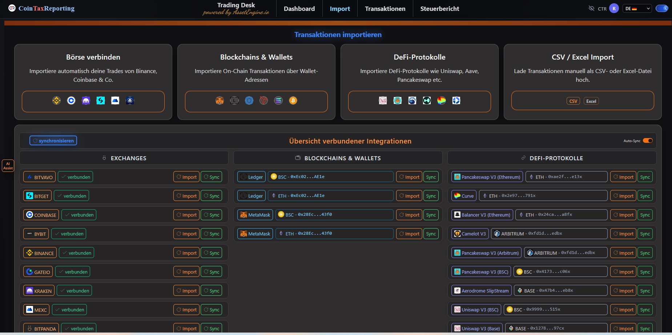
Task: Click the DEFI-PROTOKOLLE column header
Action: pos(552,158)
